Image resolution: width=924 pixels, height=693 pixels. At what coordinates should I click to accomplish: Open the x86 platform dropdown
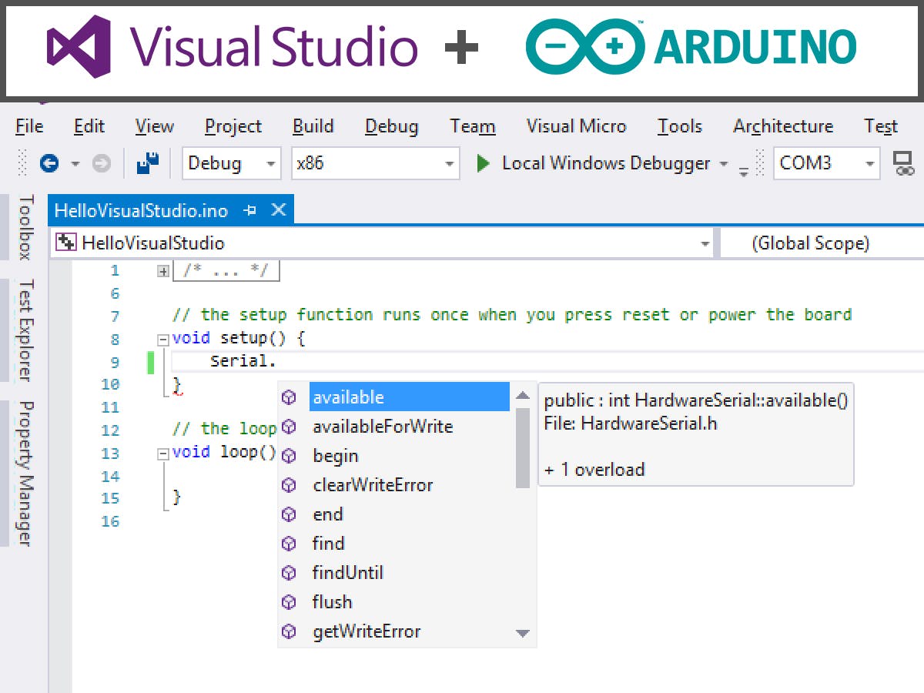pyautogui.click(x=450, y=163)
